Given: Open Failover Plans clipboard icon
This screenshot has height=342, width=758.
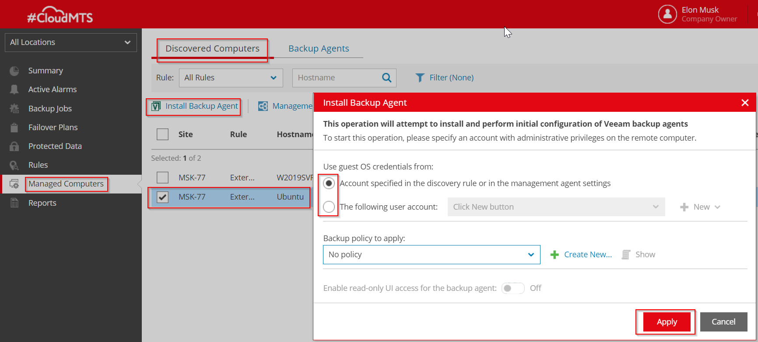Looking at the screenshot, I should tap(14, 128).
